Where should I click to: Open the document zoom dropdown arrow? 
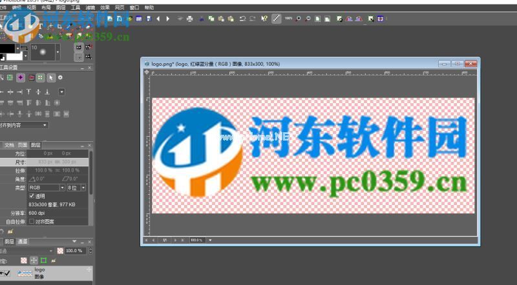tap(211, 240)
